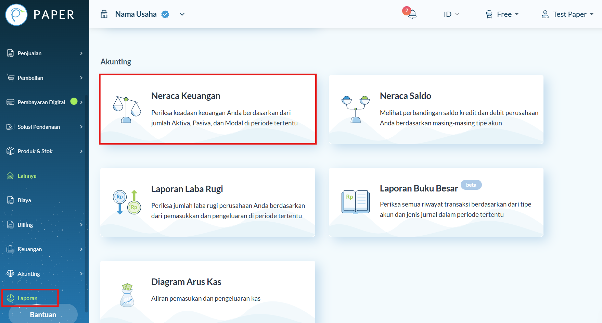Open the business switcher dropdown arrow
Screen dimensions: 602x323
(x=182, y=14)
